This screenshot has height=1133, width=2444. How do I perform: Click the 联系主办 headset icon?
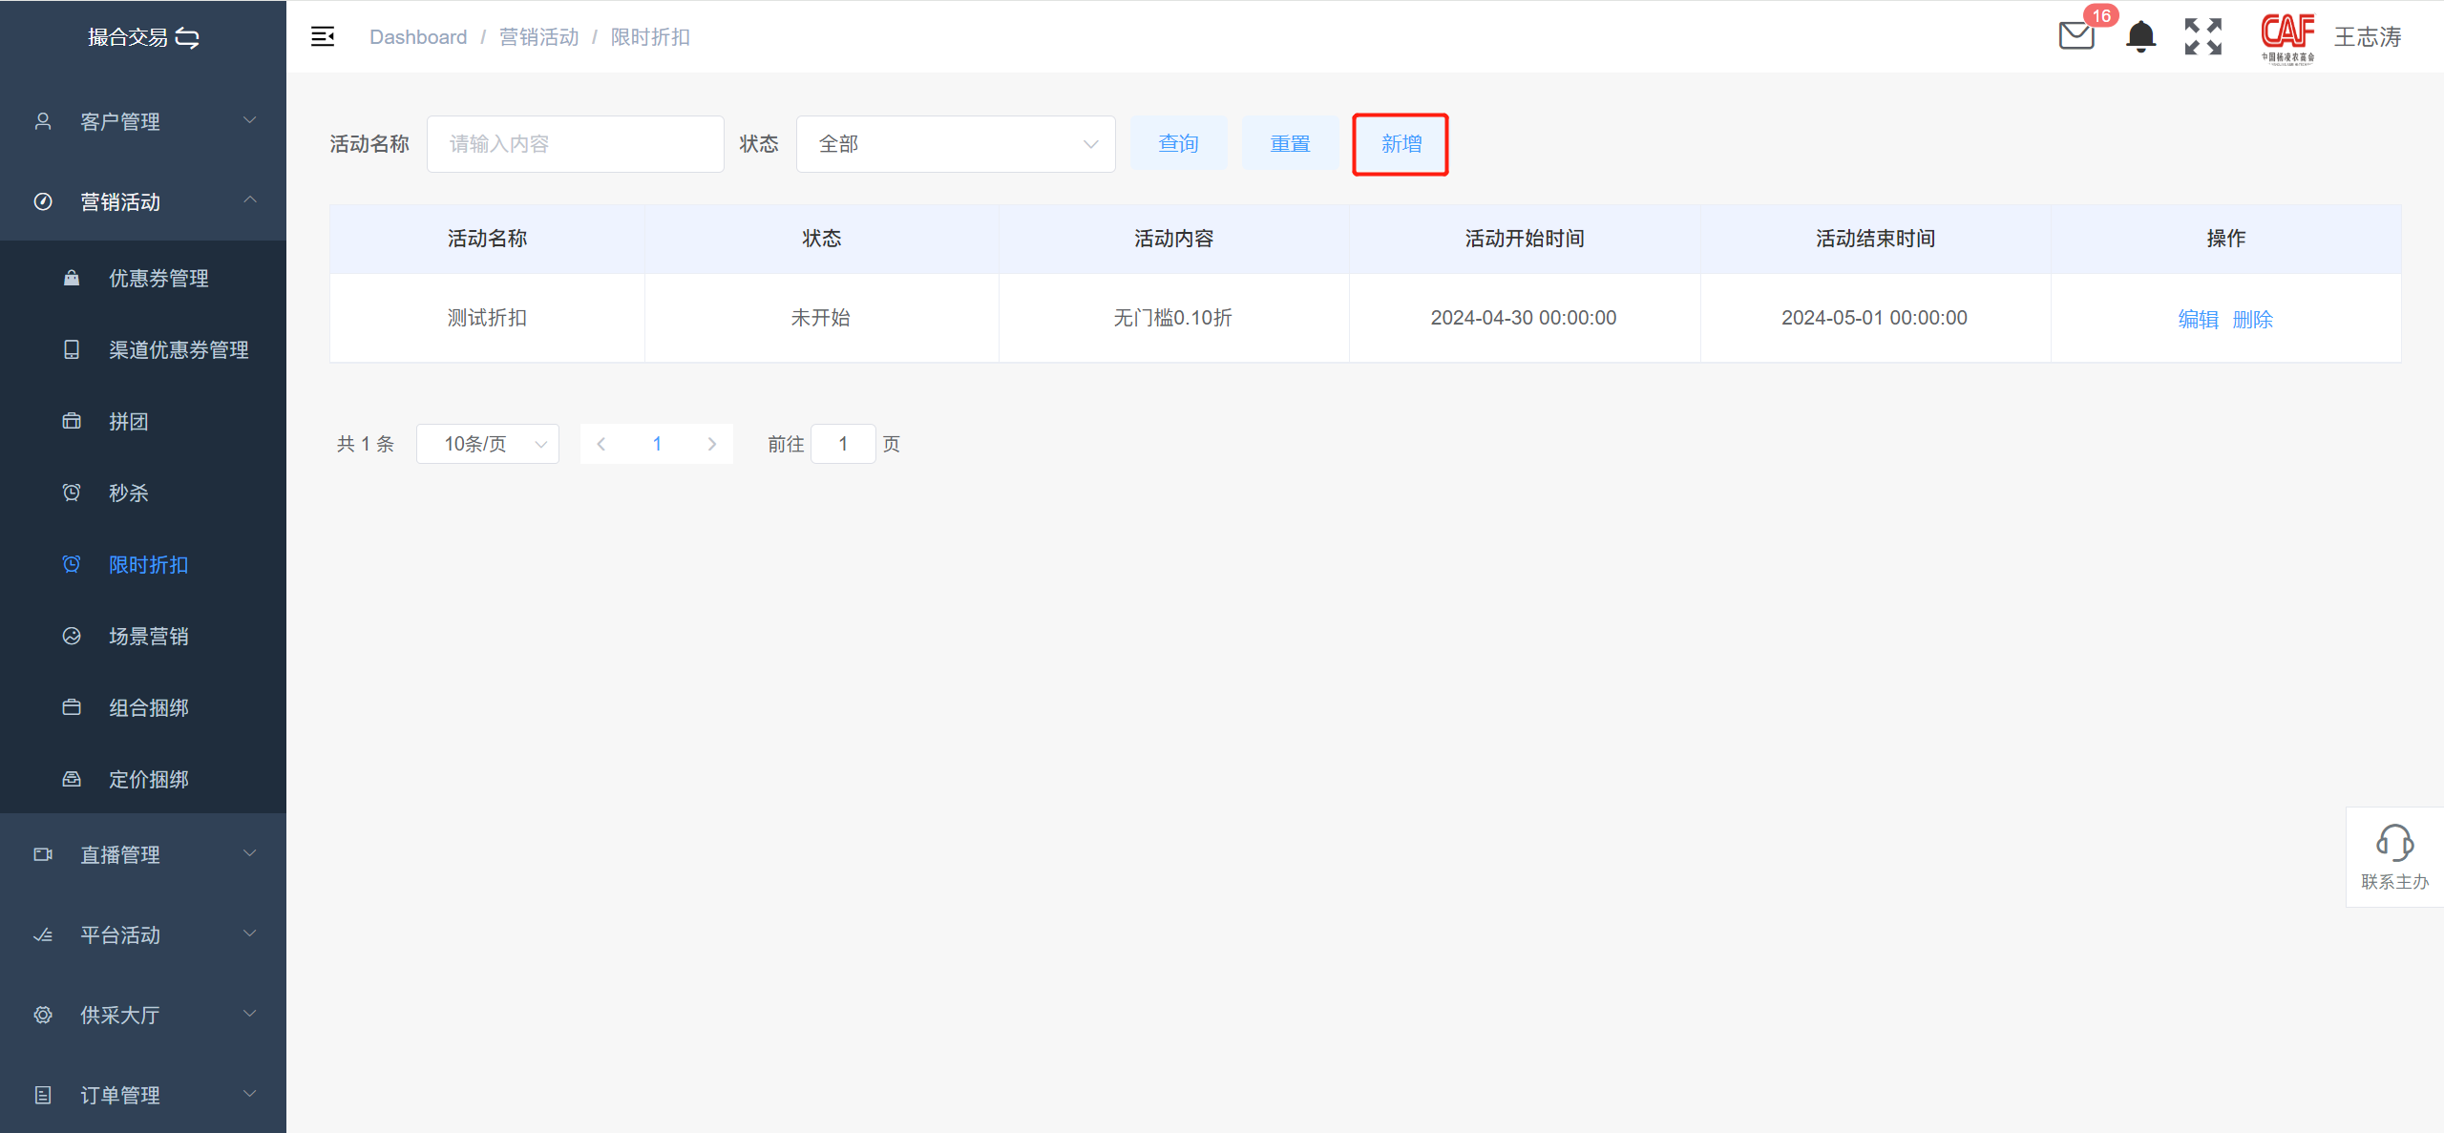[2394, 843]
